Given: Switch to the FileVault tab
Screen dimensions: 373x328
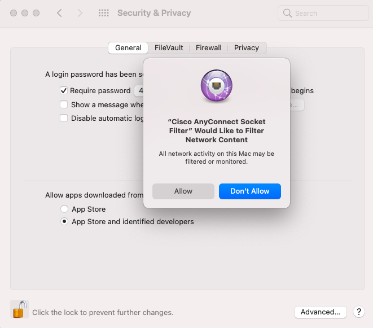Looking at the screenshot, I should point(169,48).
